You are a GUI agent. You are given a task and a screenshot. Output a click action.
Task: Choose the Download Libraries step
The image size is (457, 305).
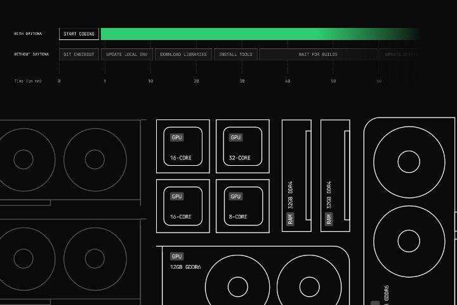pos(183,55)
